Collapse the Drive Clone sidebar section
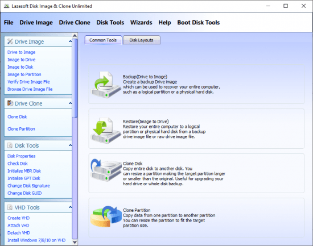Image resolution: width=313 pixels, height=246 pixels. (70, 103)
